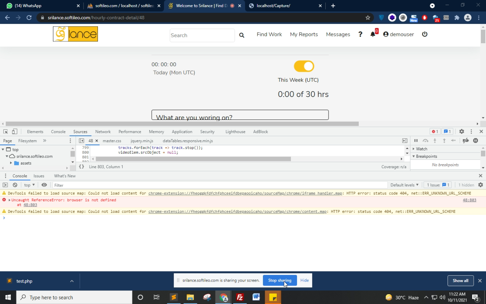Turn off the yellow time tracker switch
This screenshot has width=486, height=304.
tap(304, 66)
